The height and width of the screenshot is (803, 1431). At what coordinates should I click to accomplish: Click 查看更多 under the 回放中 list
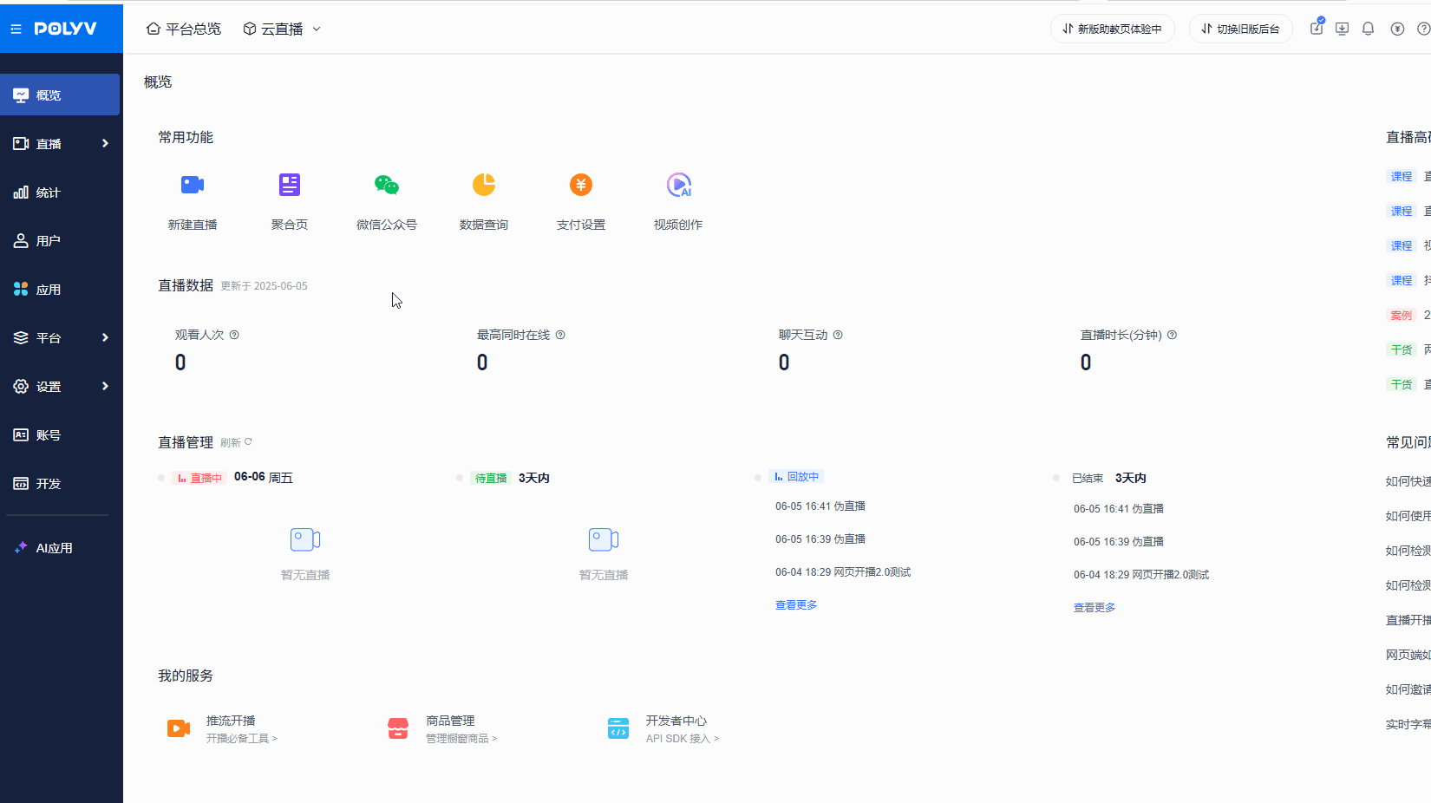(x=796, y=604)
